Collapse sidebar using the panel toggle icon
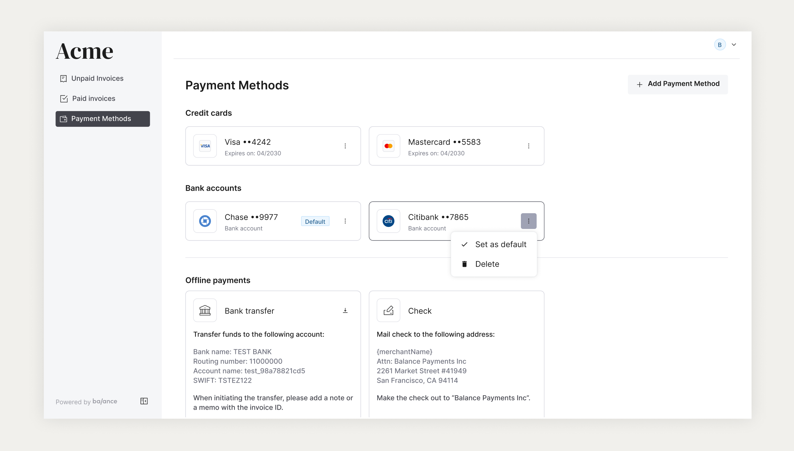This screenshot has width=794, height=451. (x=144, y=401)
